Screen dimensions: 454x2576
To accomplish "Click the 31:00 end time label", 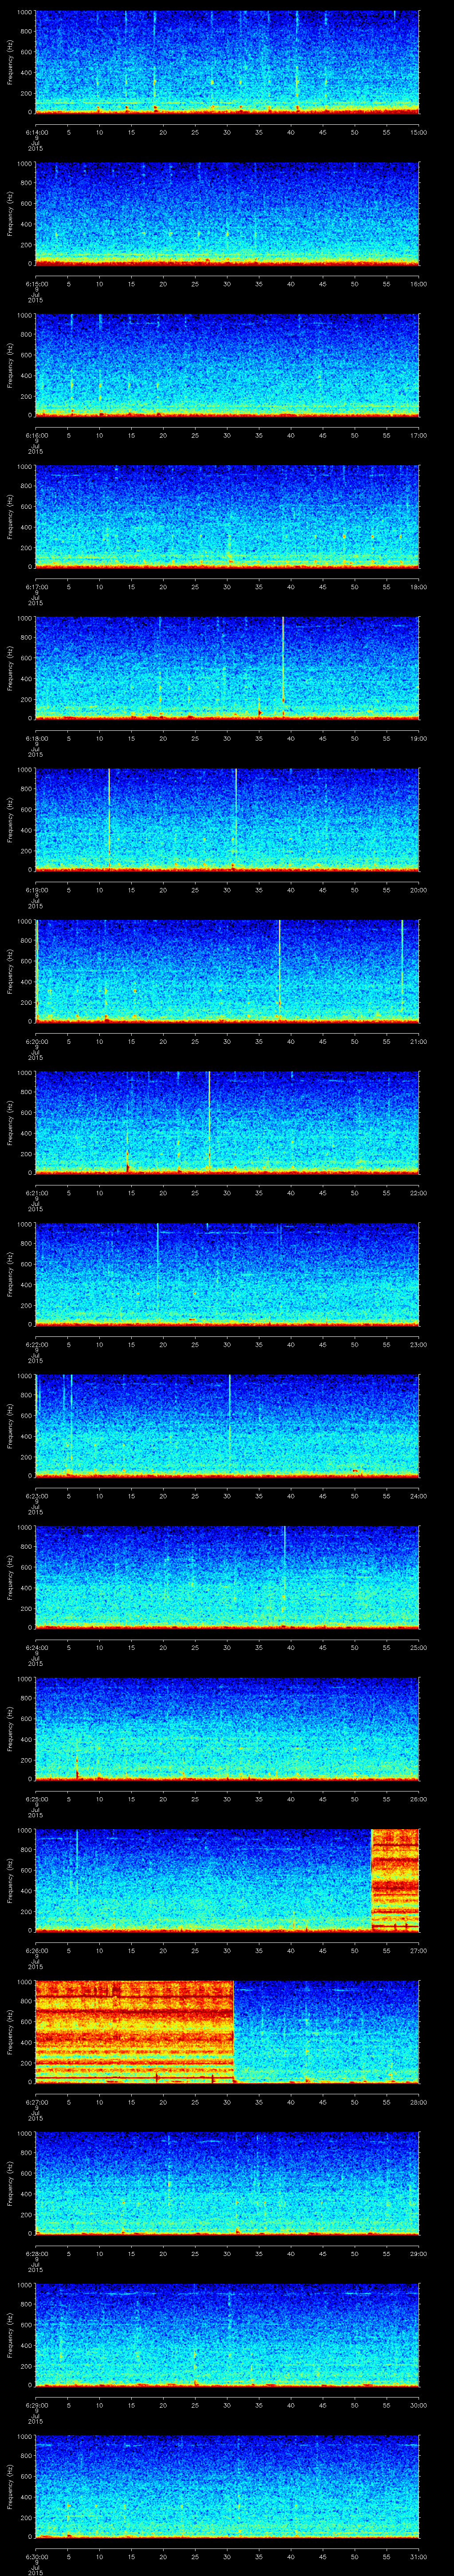I will pyautogui.click(x=418, y=2556).
